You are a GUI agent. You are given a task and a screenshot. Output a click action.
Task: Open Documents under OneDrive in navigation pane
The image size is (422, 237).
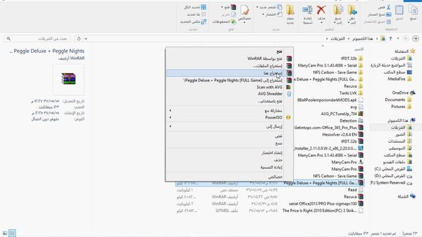[398, 99]
